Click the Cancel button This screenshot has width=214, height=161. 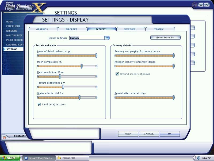coord(149,134)
